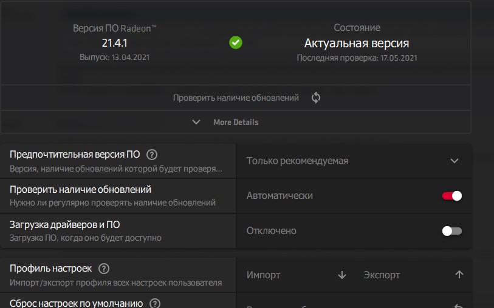Click the reset arrow icon at bottom right
This screenshot has height=308, width=494.
click(x=459, y=306)
